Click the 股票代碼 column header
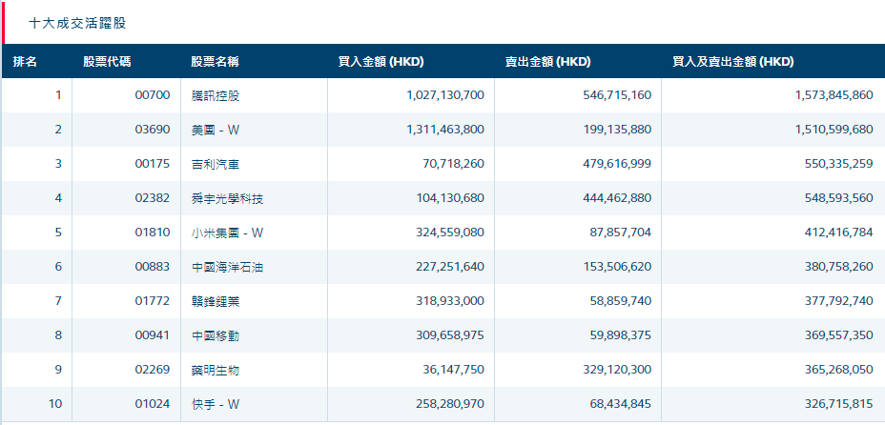The image size is (885, 425). coord(107,62)
